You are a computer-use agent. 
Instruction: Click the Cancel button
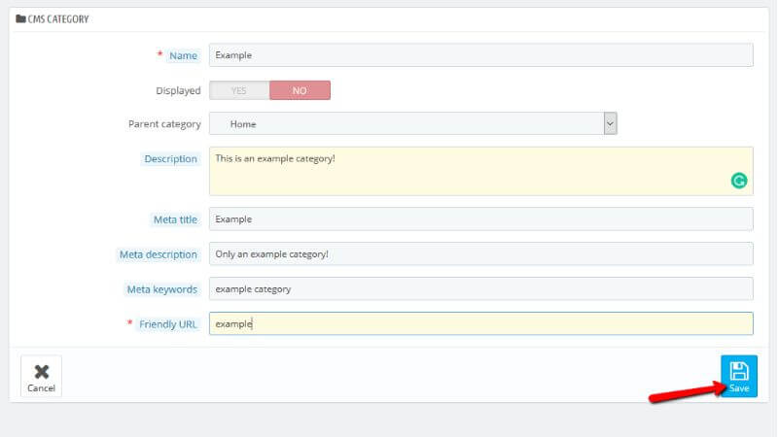pyautogui.click(x=41, y=376)
